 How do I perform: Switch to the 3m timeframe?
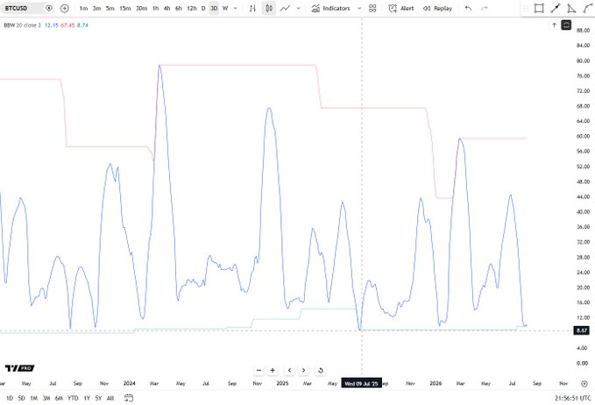click(x=96, y=9)
